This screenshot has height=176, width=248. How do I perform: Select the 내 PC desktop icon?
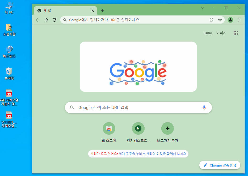tap(9, 8)
